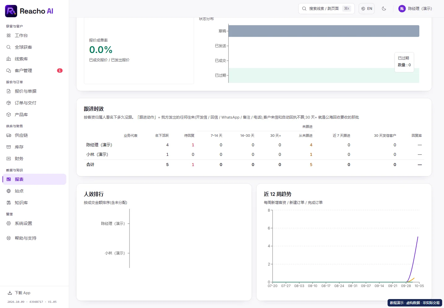Click the 人效排行 card title

94,194
